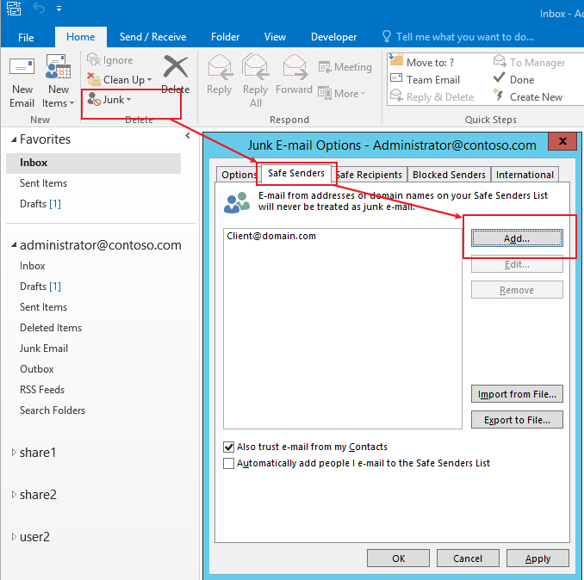Expand the user2 mailbox
The image size is (584, 580).
(14, 536)
